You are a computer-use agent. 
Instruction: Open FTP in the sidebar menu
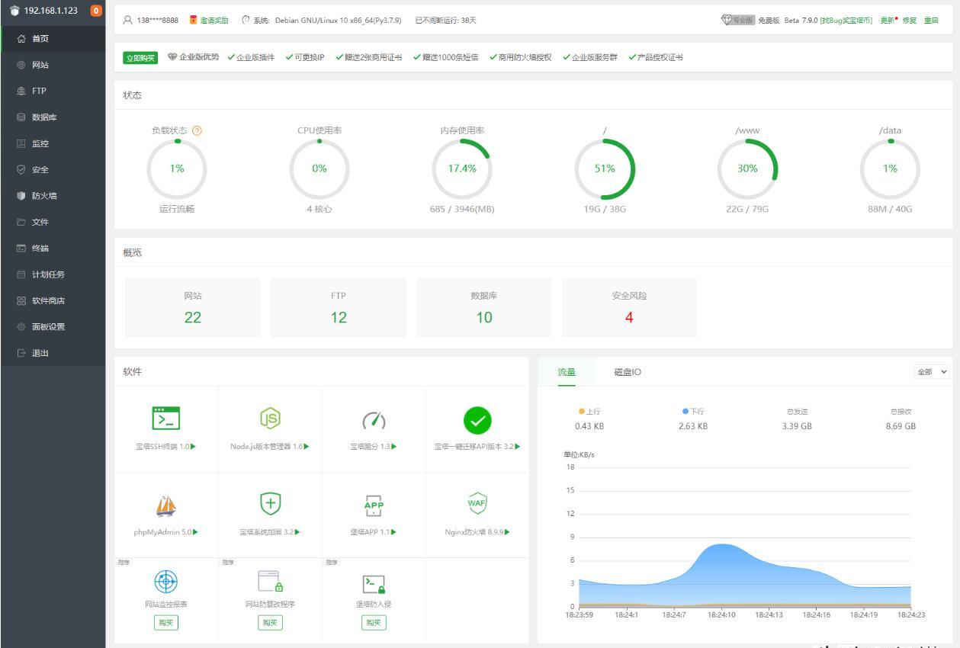tap(53, 91)
